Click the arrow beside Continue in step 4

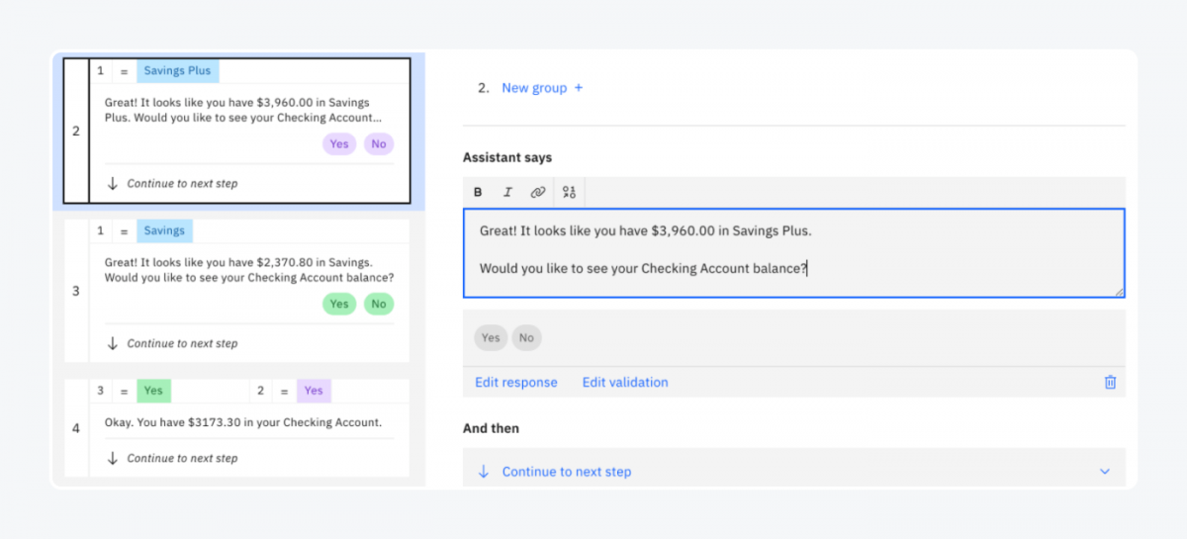pyautogui.click(x=113, y=458)
